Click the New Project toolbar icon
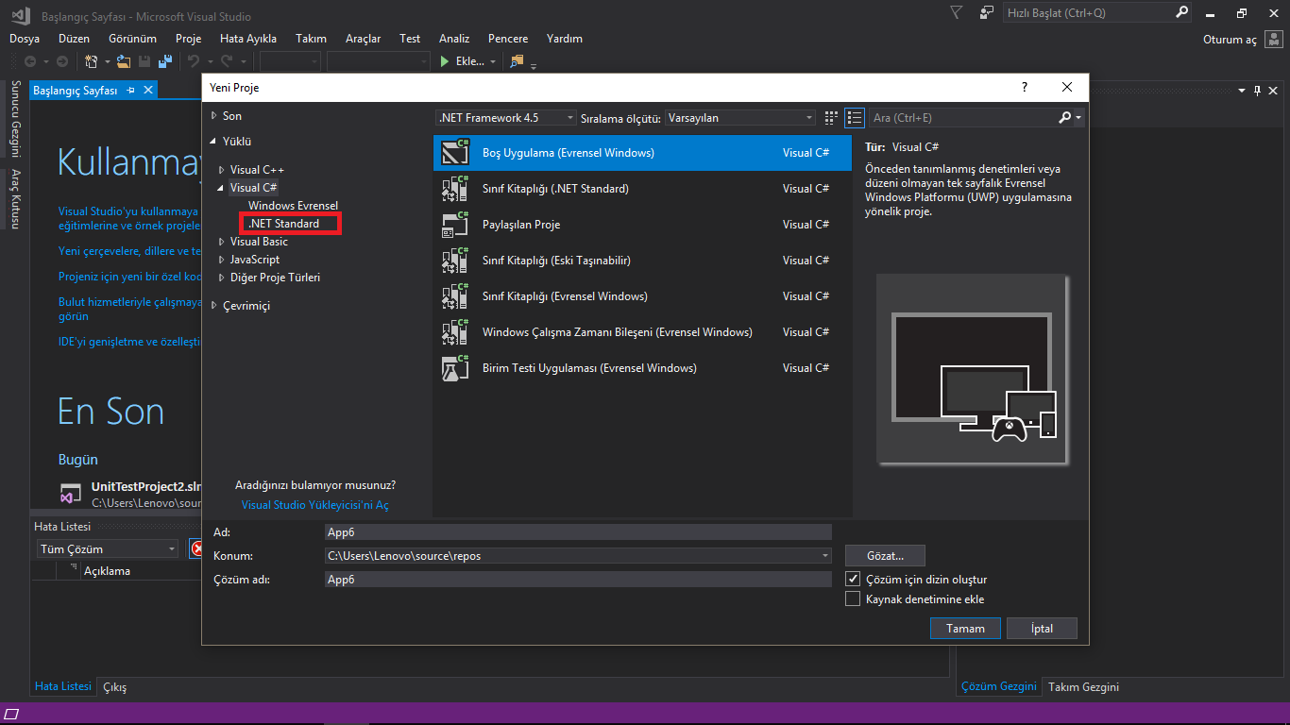 92,61
